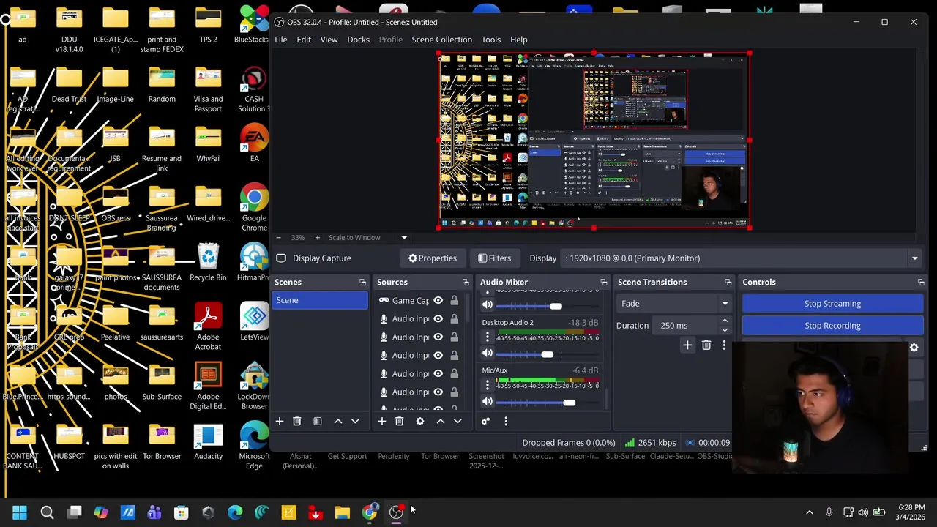Open the Tools menu in OBS
Screen dimensions: 937x527
tap(491, 40)
